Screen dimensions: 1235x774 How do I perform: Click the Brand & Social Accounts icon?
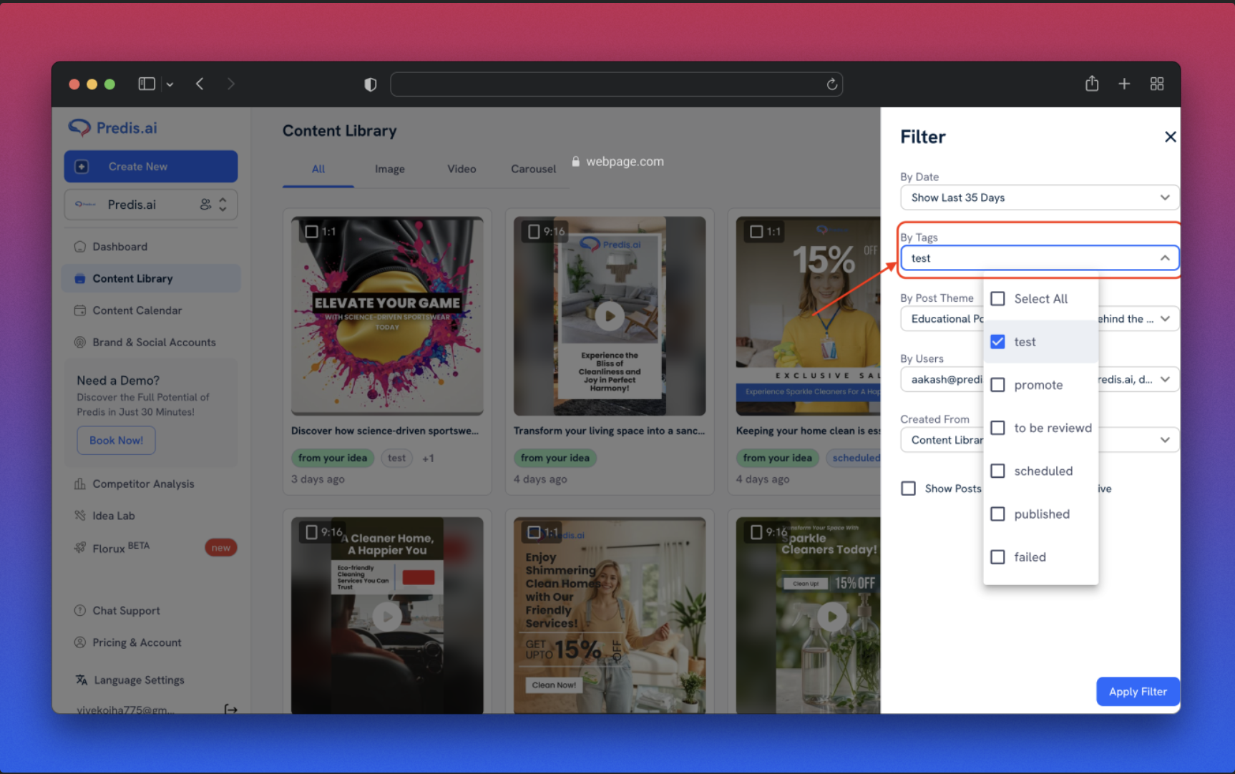tap(80, 342)
